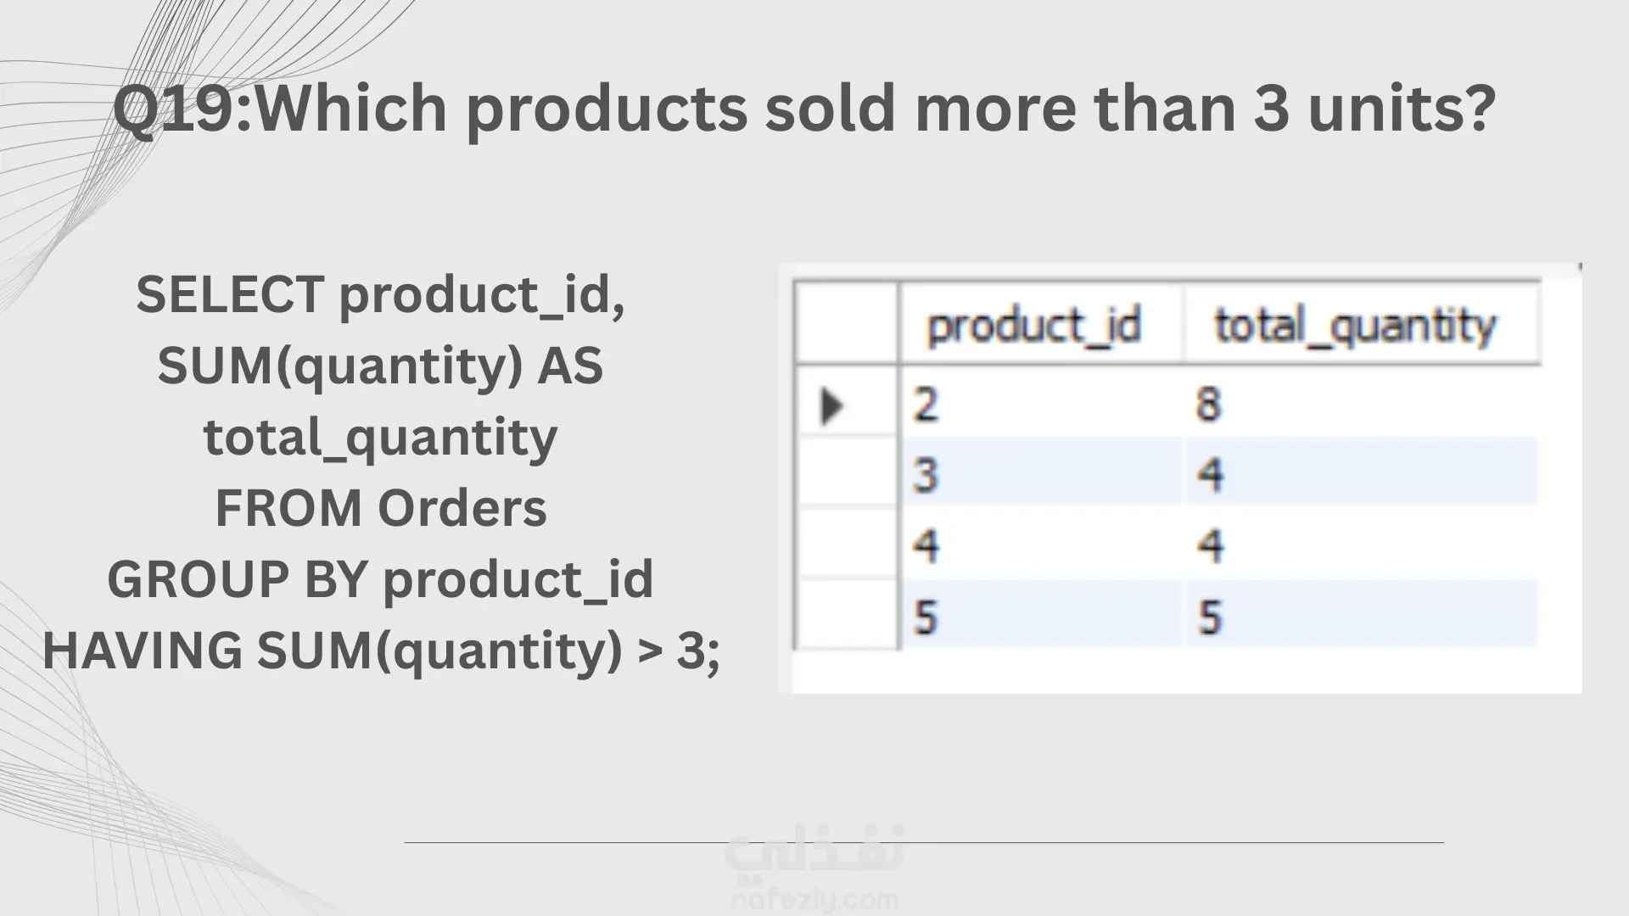Click the "SELECT product_id," query line

point(380,294)
